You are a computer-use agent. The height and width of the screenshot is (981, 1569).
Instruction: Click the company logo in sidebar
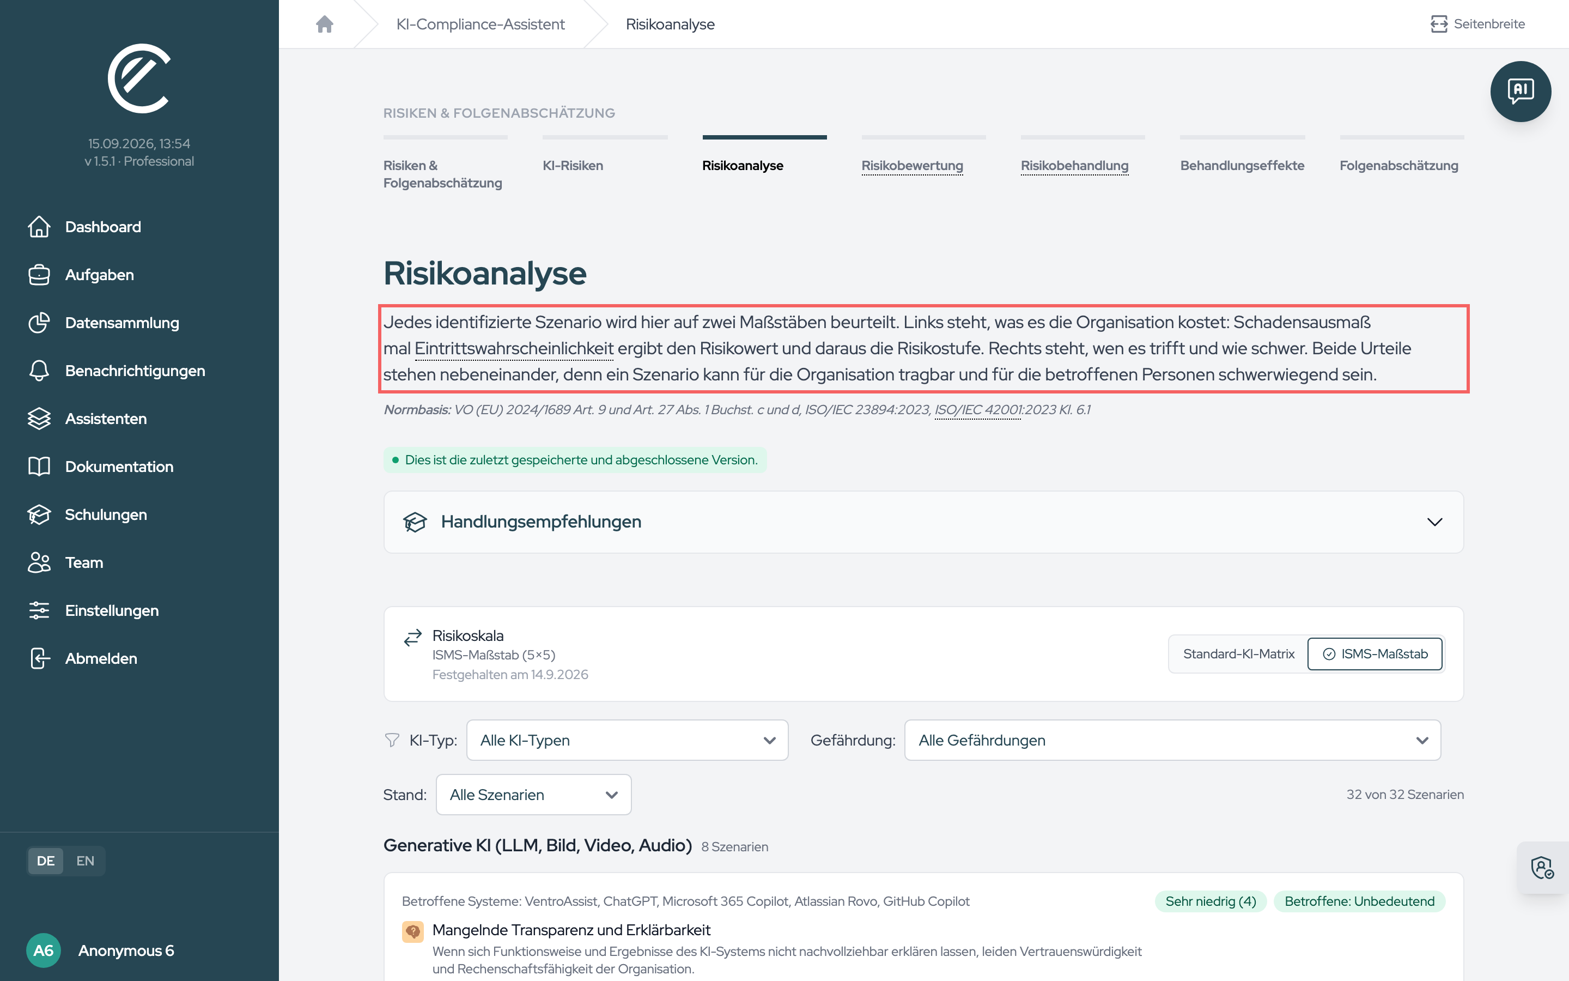[x=139, y=78]
